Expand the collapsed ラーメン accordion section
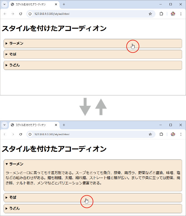The image size is (186, 216). click(x=17, y=43)
